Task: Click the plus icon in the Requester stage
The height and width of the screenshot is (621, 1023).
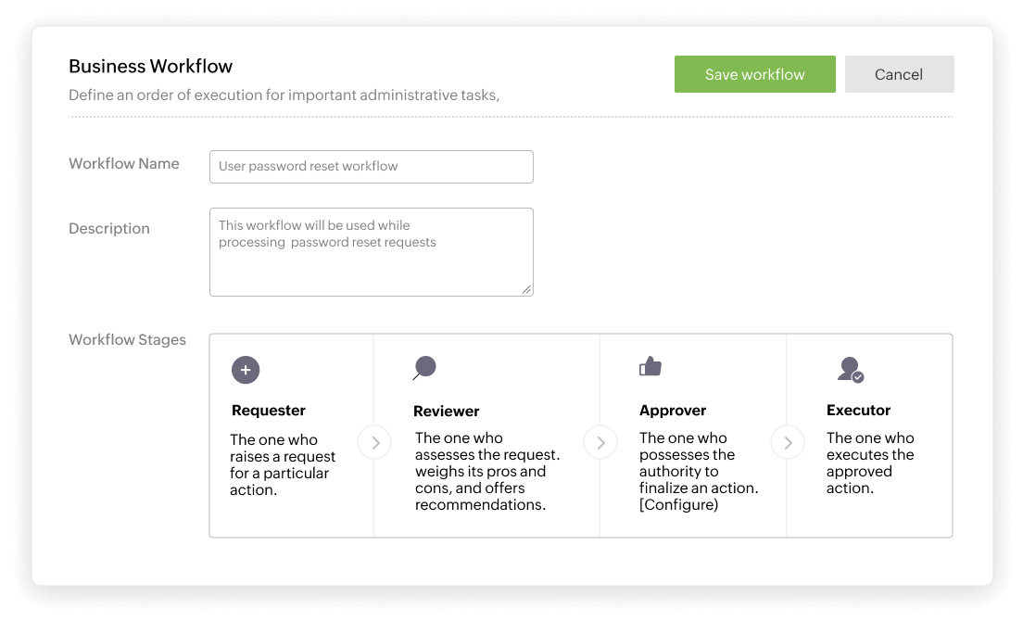Action: [x=245, y=369]
